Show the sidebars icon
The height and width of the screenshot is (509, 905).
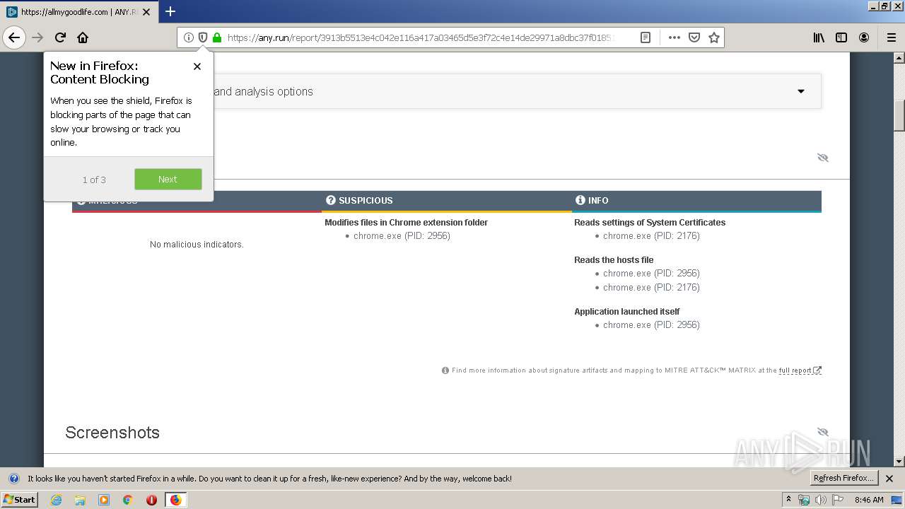tap(841, 37)
